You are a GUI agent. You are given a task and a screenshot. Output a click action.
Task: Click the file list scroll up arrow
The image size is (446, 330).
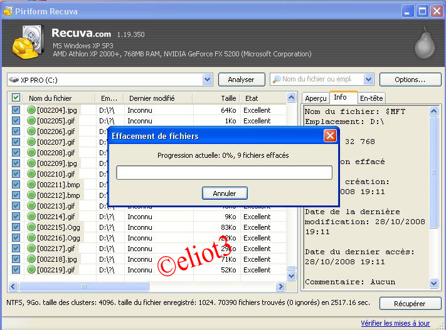click(291, 98)
